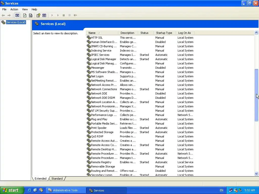
Task: Sort by the Name column header
Action: pos(102,33)
